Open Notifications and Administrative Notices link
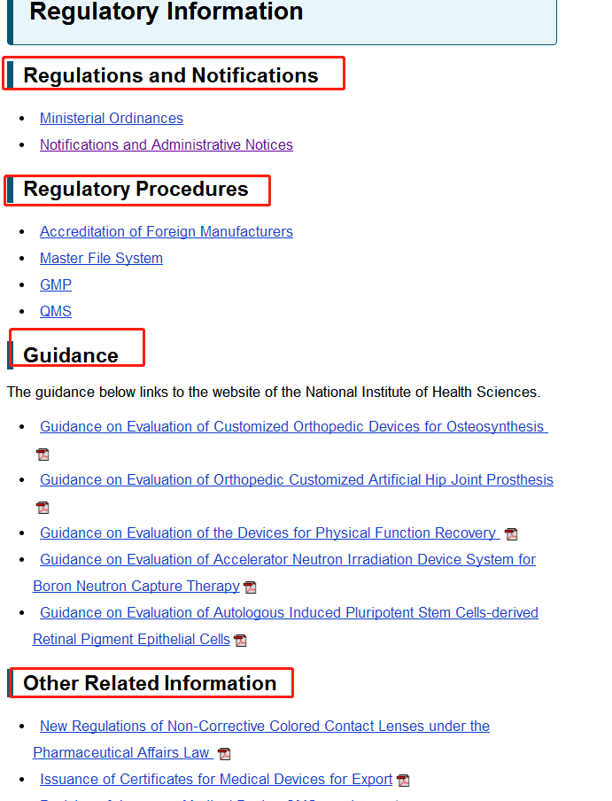 [x=167, y=144]
